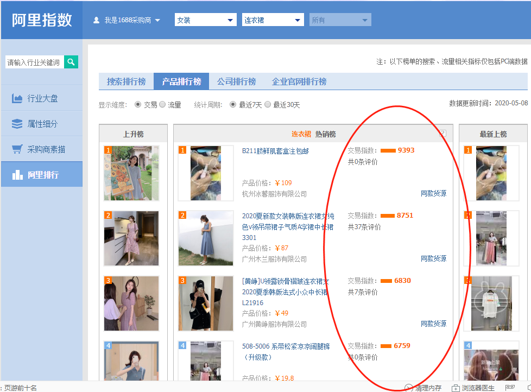Screen dimensions: 531x392
Task: Open 最新上榜 rank 2 clothing rack thumbnail
Action: (491, 238)
